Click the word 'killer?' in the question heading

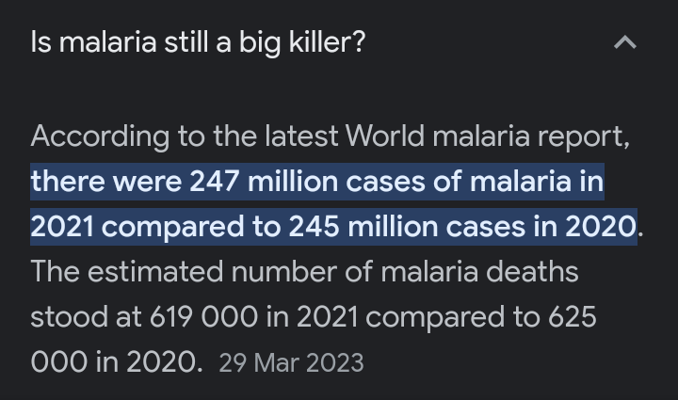[327, 42]
